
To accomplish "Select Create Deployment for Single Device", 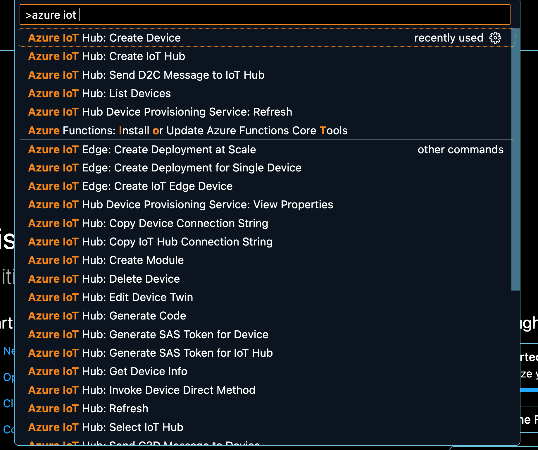I will point(165,168).
